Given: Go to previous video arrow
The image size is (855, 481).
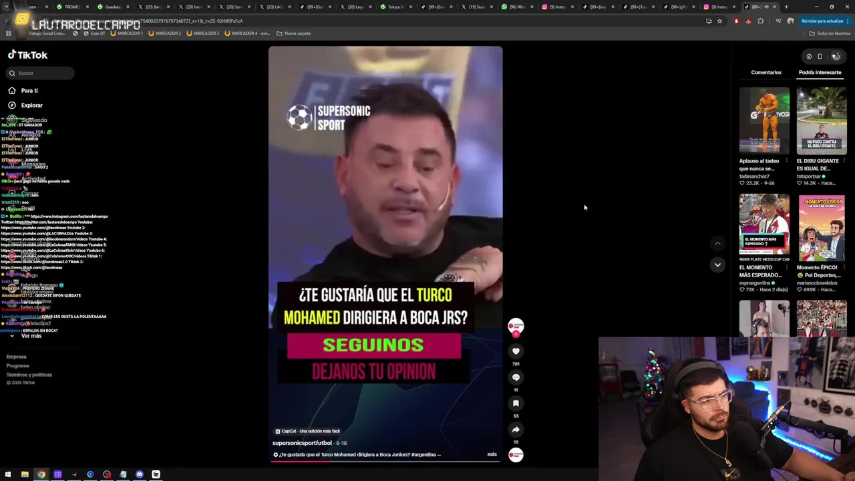Looking at the screenshot, I should pos(717,244).
